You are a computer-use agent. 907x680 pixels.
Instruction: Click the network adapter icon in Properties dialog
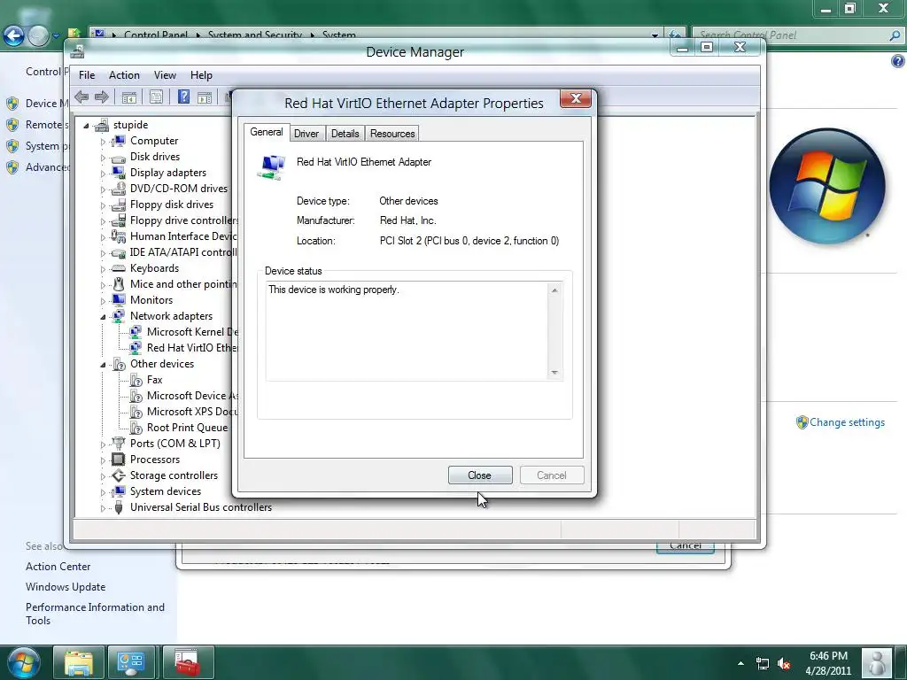click(272, 167)
